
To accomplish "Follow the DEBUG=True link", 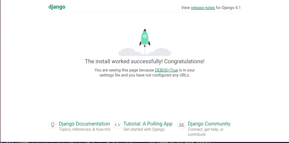I will (x=166, y=70).
